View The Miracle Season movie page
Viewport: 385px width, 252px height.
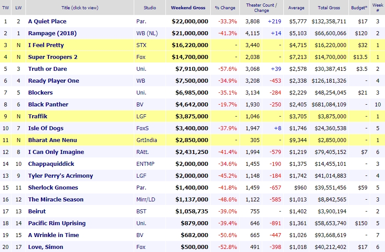click(x=56, y=200)
